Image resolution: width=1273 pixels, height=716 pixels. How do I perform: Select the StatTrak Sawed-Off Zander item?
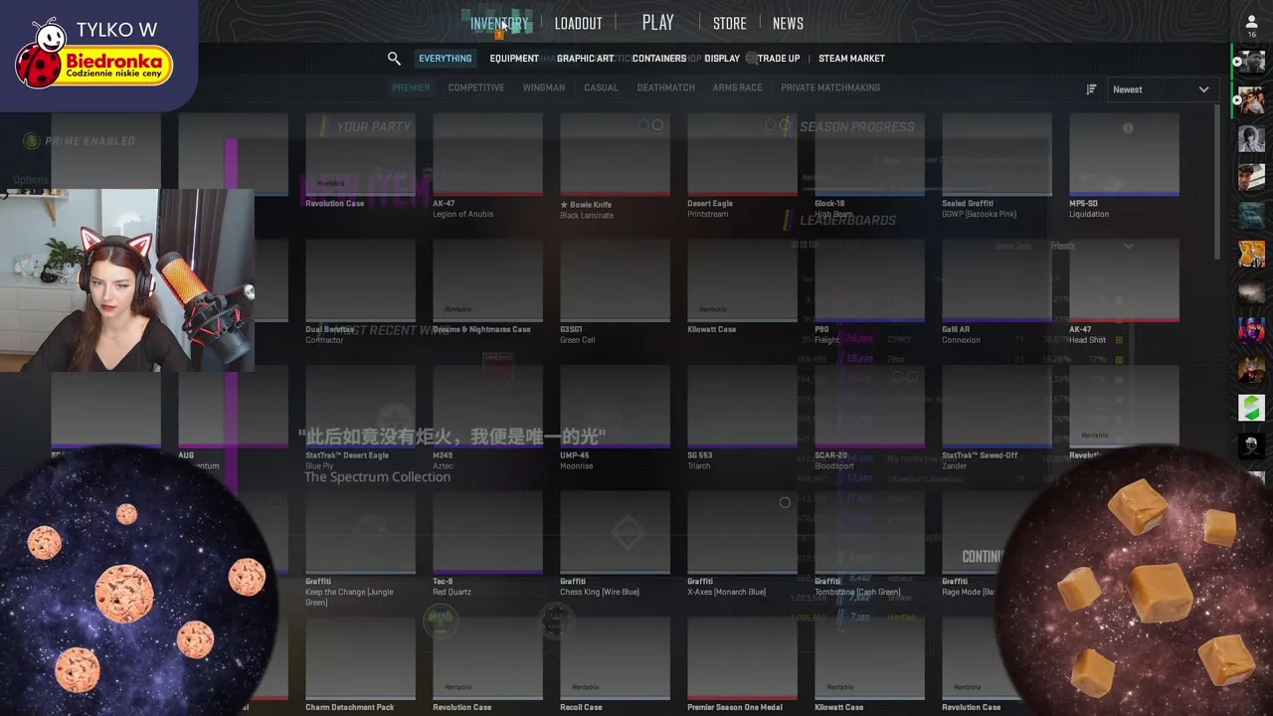point(997,420)
